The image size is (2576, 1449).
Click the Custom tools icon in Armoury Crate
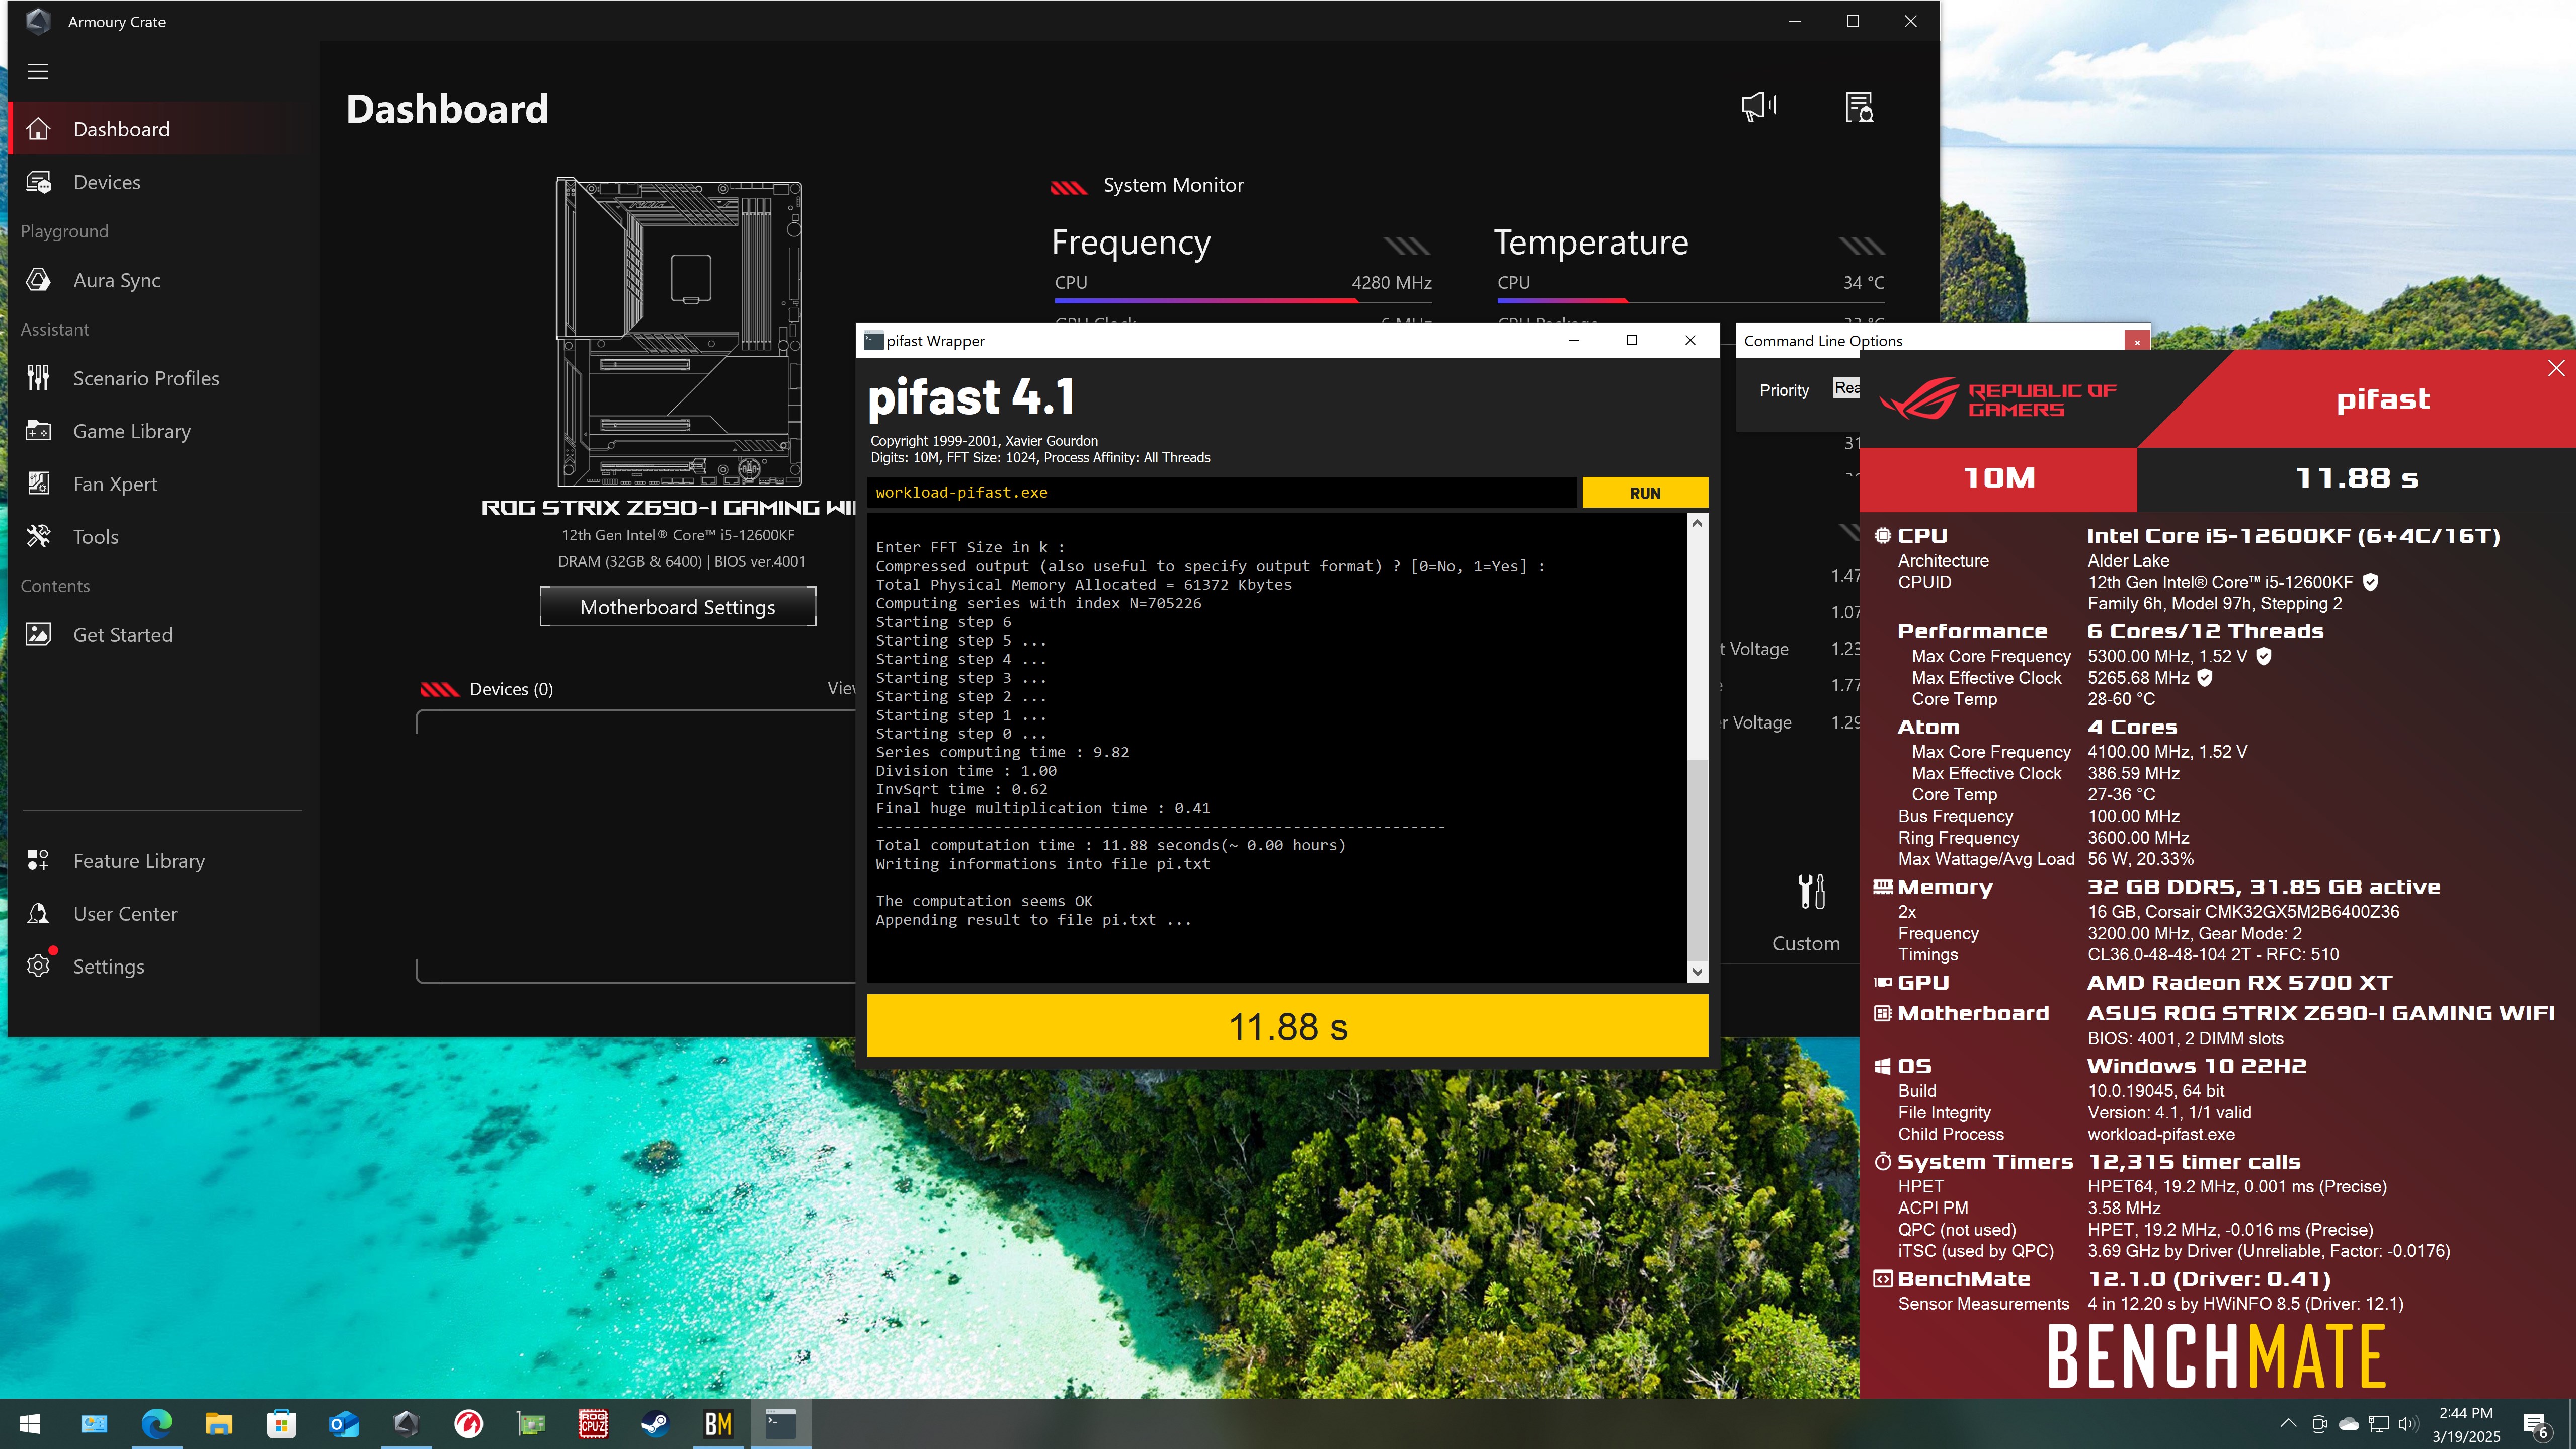point(1811,891)
